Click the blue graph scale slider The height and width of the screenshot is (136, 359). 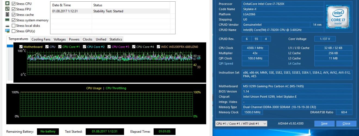pyautogui.click(x=10, y=46)
